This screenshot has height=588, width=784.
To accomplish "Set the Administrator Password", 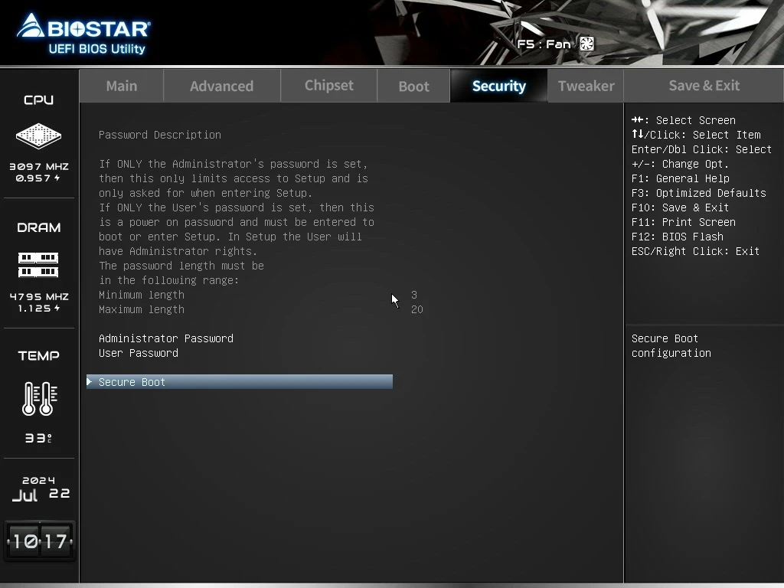I will click(166, 338).
